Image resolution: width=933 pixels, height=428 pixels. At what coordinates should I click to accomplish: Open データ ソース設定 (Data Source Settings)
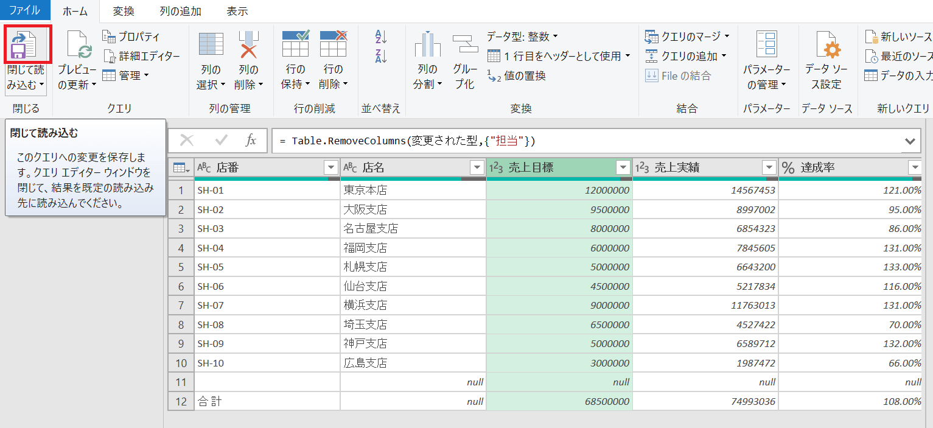[x=826, y=46]
